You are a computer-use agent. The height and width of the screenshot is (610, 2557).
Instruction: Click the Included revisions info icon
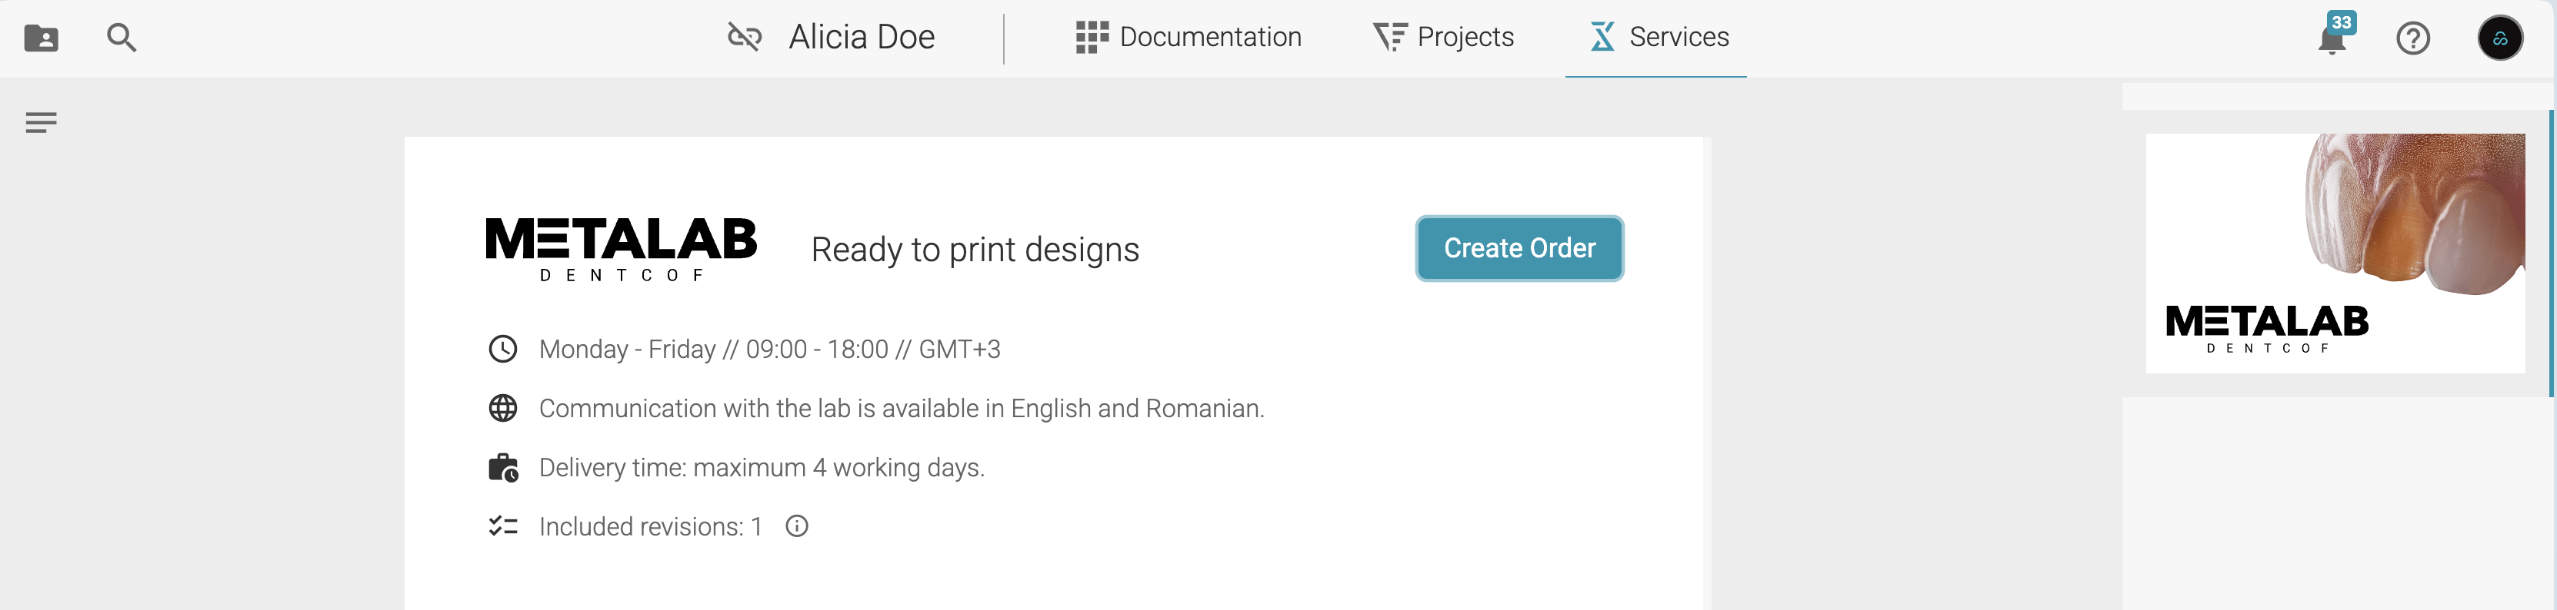pos(796,525)
